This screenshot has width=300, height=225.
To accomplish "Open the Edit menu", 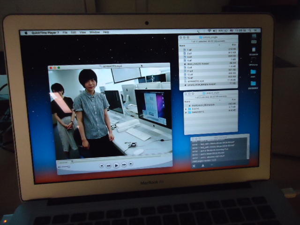I will point(74,32).
